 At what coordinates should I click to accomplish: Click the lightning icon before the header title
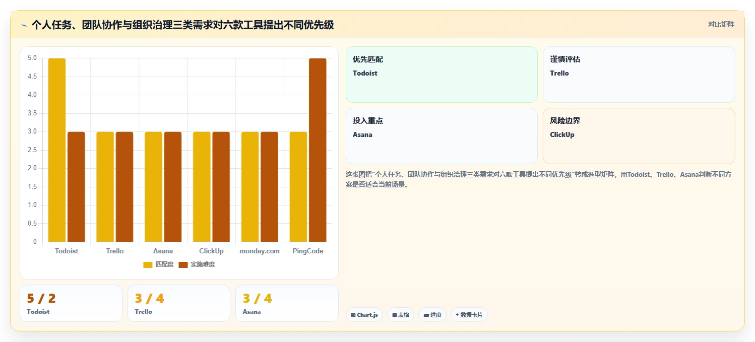coord(24,25)
